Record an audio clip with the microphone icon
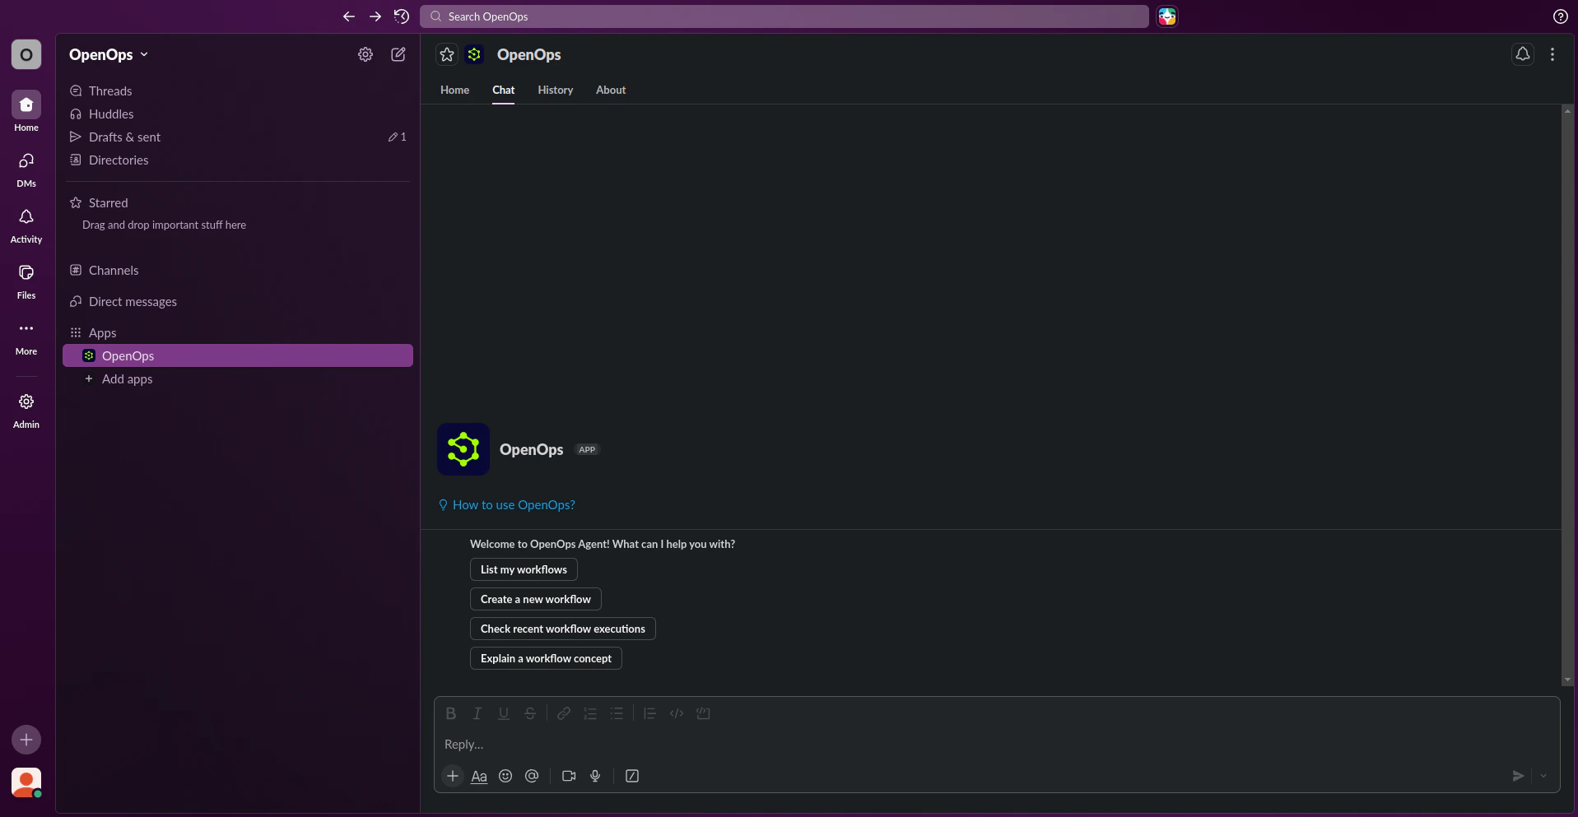This screenshot has height=817, width=1578. click(x=596, y=776)
